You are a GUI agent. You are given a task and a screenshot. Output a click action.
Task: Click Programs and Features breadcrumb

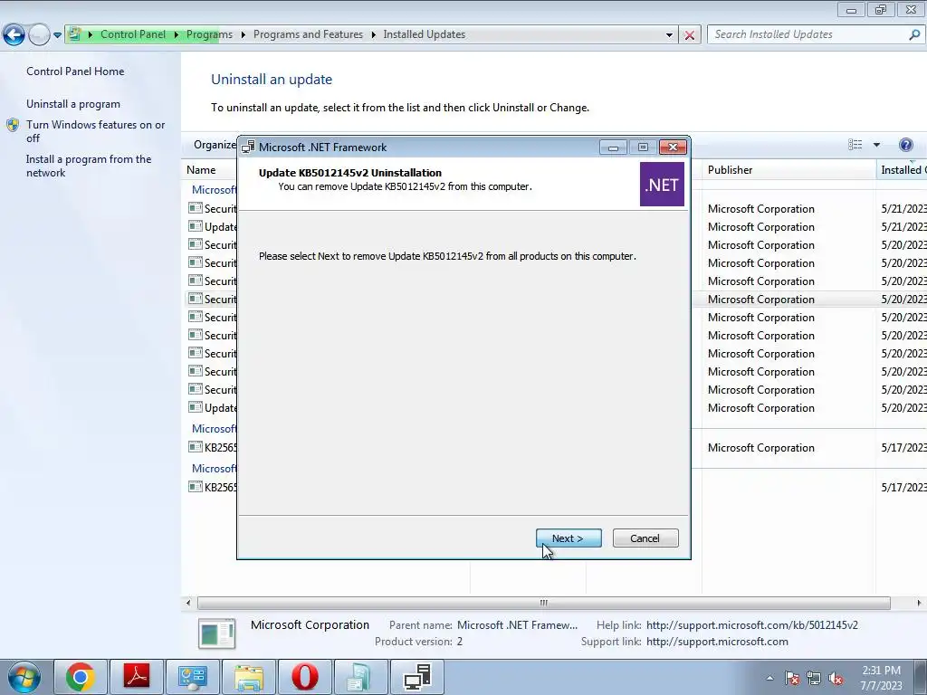[308, 34]
